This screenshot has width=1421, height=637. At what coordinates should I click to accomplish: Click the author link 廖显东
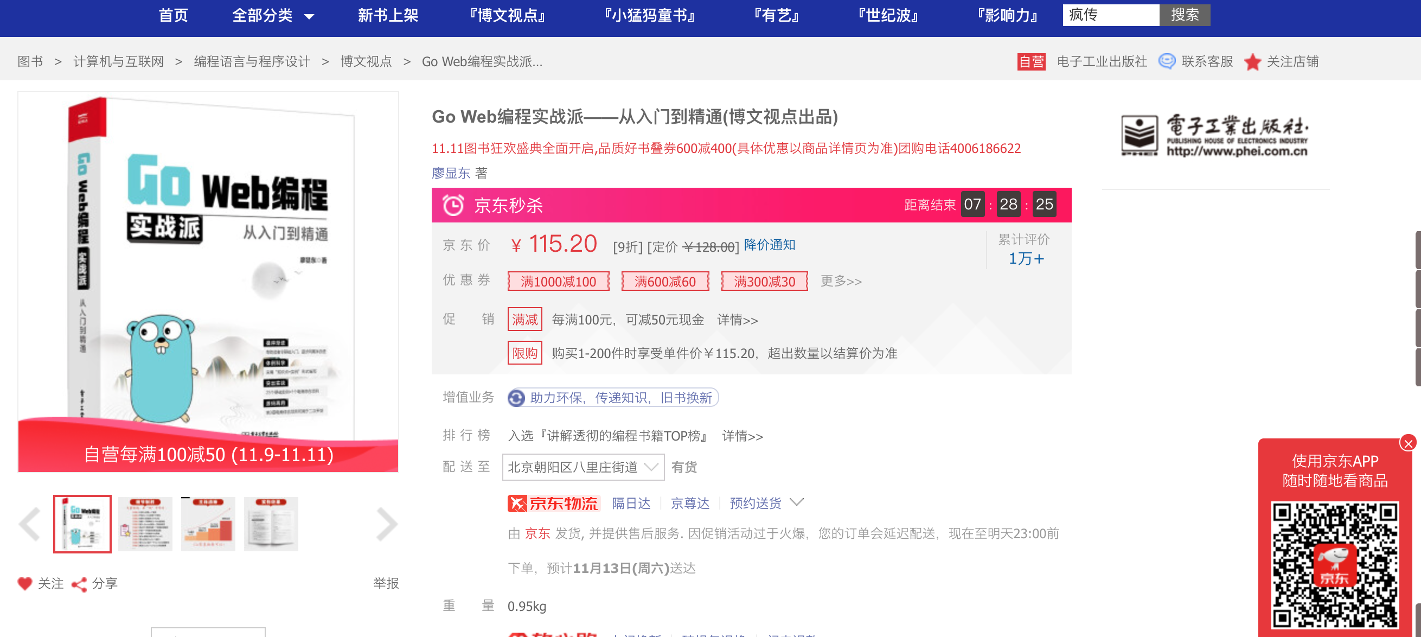click(450, 173)
